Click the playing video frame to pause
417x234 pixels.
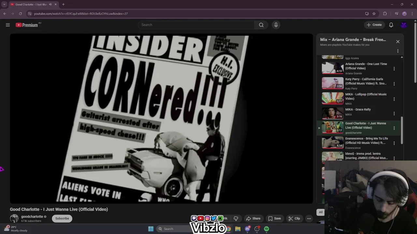click(x=161, y=119)
